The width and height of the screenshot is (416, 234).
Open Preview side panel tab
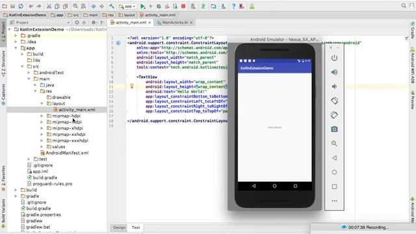(413, 100)
